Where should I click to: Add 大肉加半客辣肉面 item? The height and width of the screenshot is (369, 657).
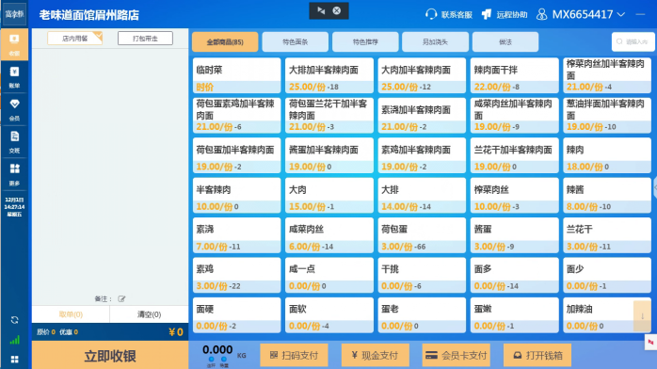pyautogui.click(x=422, y=75)
